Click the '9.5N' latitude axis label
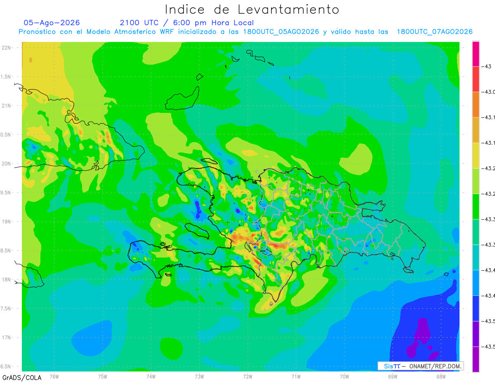The width and height of the screenshot is (495, 382). (6, 192)
